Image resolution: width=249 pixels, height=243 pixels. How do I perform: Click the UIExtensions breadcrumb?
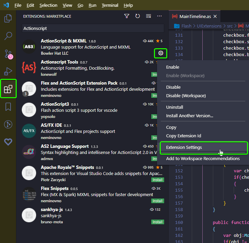(x=209, y=26)
